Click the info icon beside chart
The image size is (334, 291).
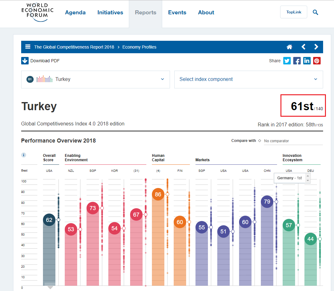(x=24, y=155)
